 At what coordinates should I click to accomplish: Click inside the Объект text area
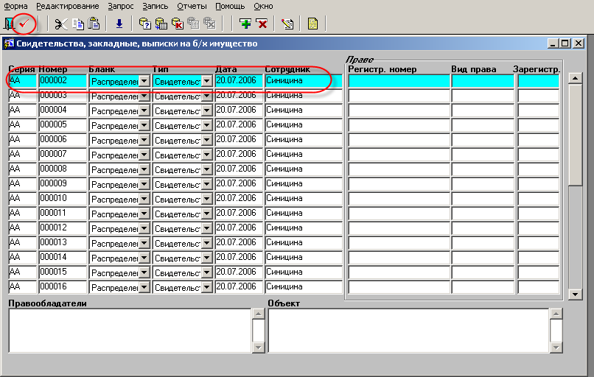click(408, 331)
